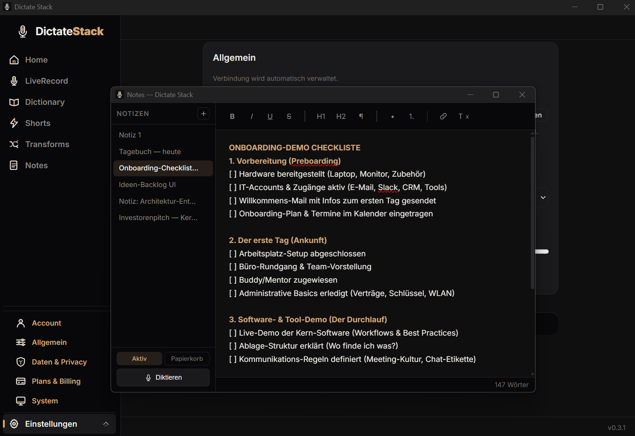The width and height of the screenshot is (635, 436).
Task: Open the note 'Ideen-Backlog UI'
Action: (163, 185)
